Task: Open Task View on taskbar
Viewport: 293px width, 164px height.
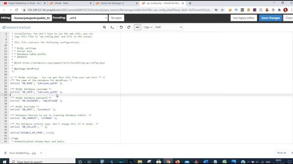Action: coord(89,162)
